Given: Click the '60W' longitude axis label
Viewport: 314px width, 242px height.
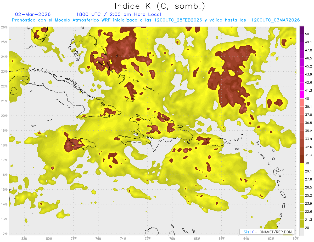Looking at the screenshot, I should pos(296,239).
